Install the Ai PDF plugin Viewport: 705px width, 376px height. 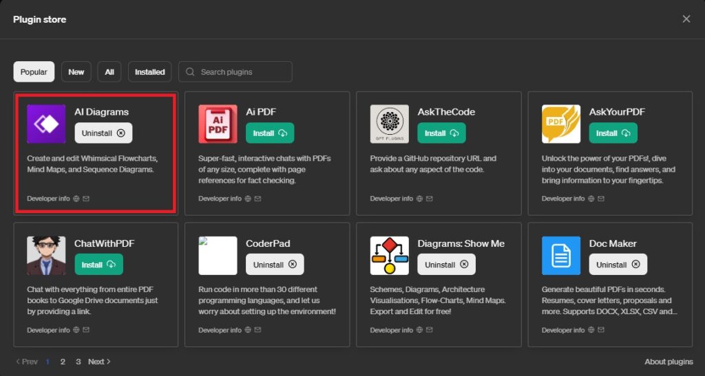pyautogui.click(x=270, y=133)
